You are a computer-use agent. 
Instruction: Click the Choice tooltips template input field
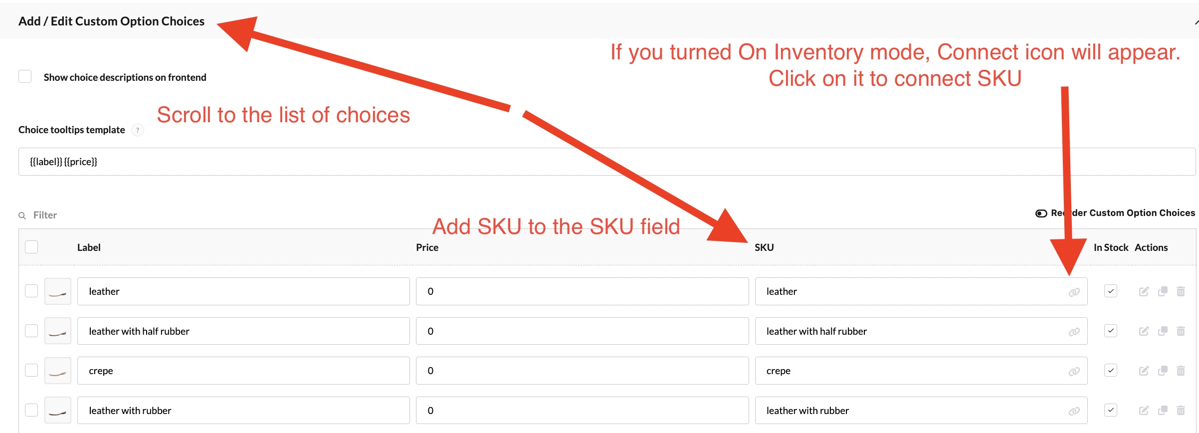[607, 162]
